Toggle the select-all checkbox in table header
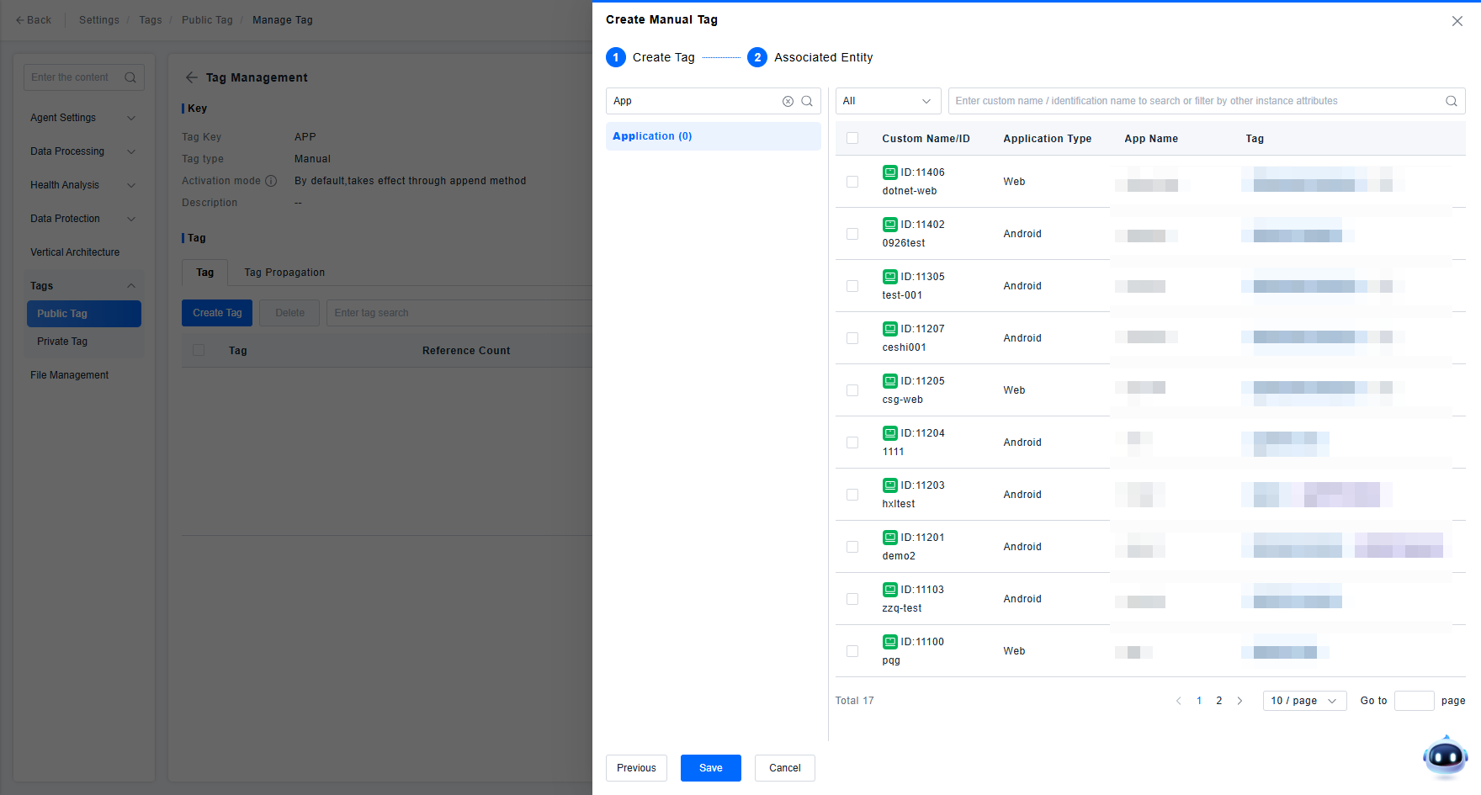The width and height of the screenshot is (1481, 795). [x=852, y=139]
